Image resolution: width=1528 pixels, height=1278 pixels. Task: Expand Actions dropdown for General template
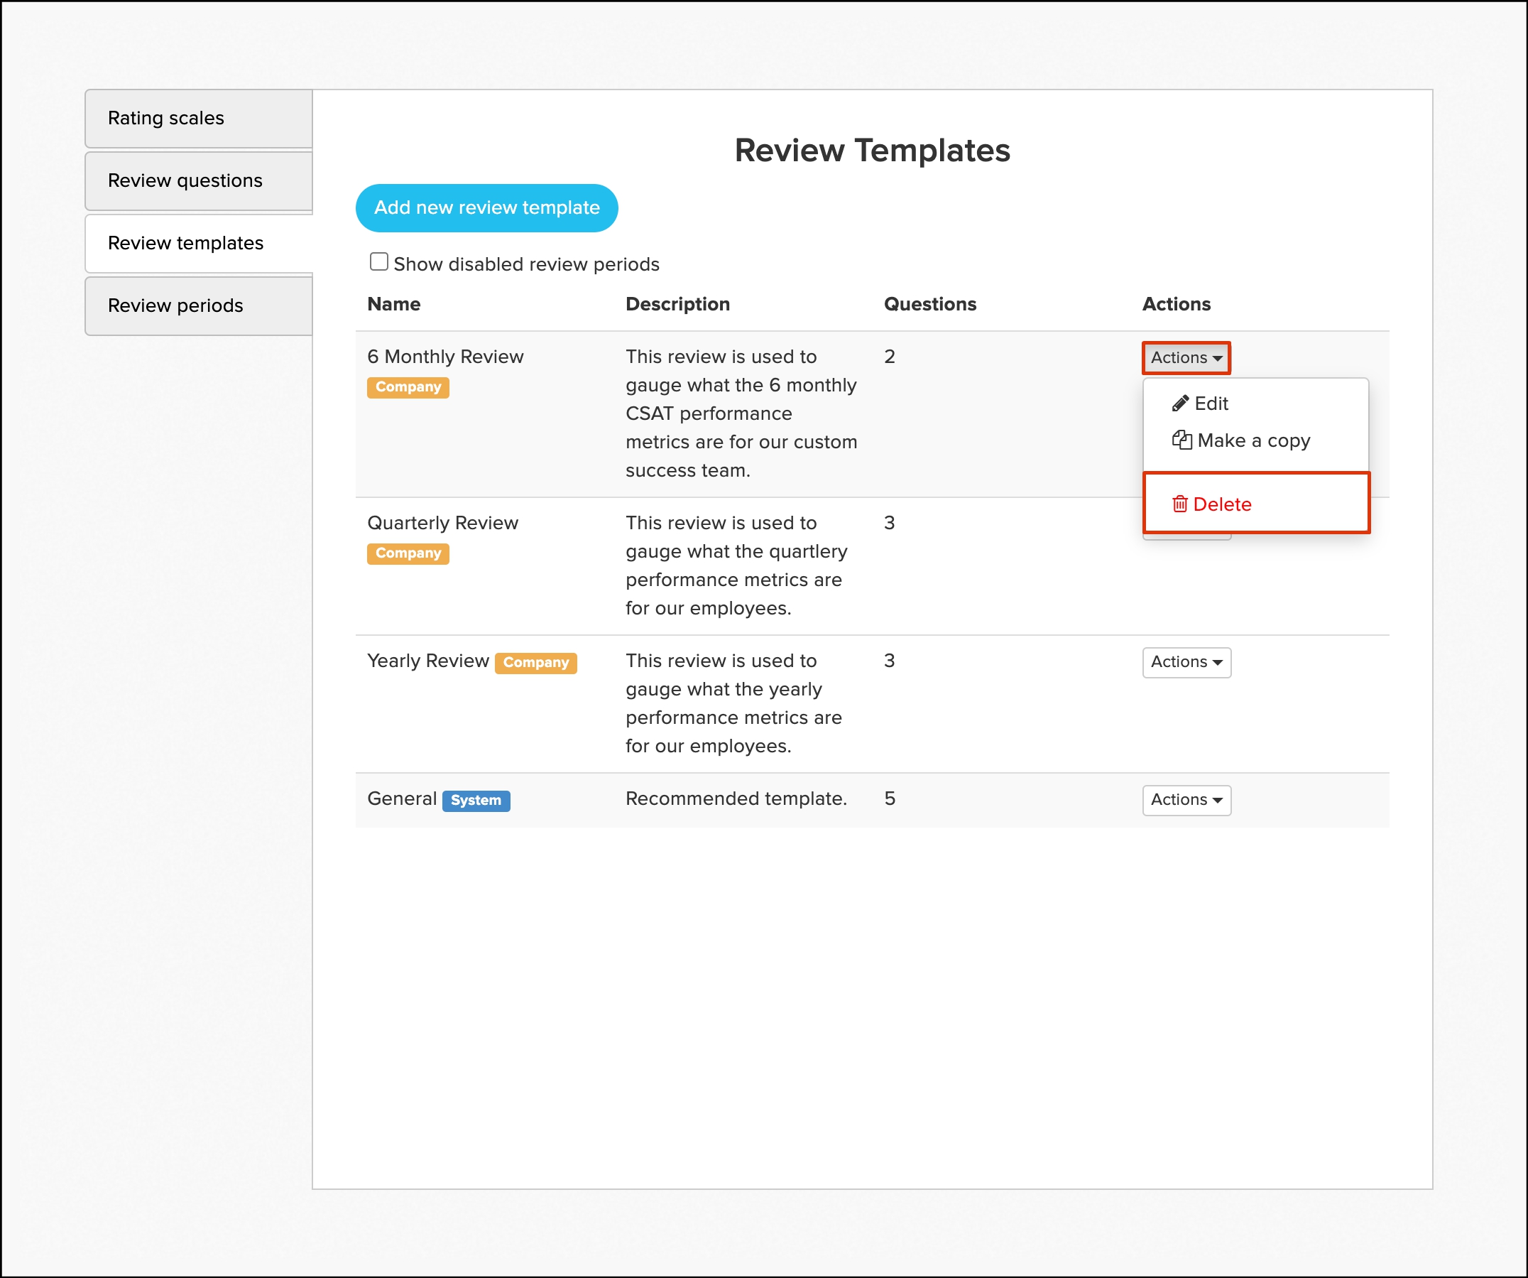pyautogui.click(x=1186, y=800)
